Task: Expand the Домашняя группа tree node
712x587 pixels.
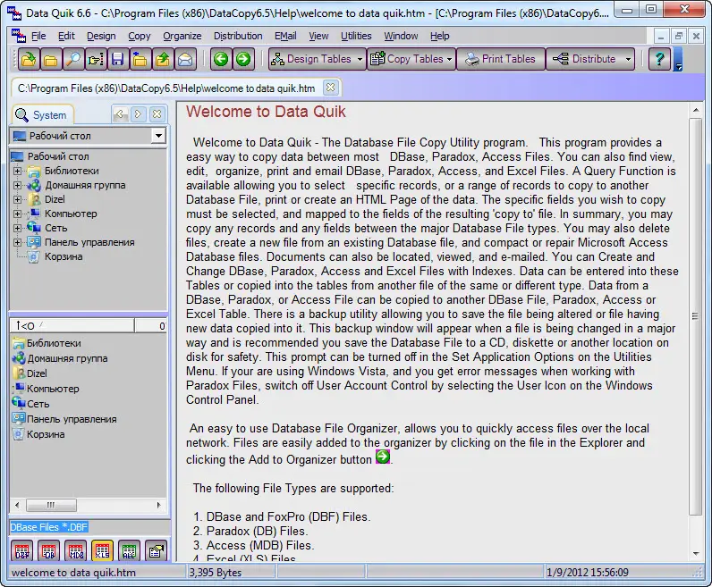Action: (x=17, y=185)
